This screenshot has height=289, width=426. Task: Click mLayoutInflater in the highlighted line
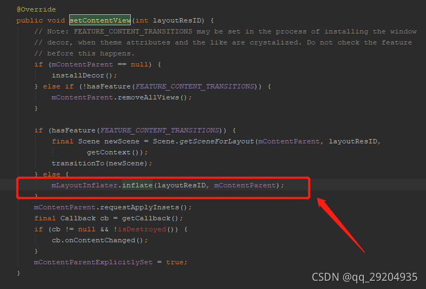tap(84, 185)
